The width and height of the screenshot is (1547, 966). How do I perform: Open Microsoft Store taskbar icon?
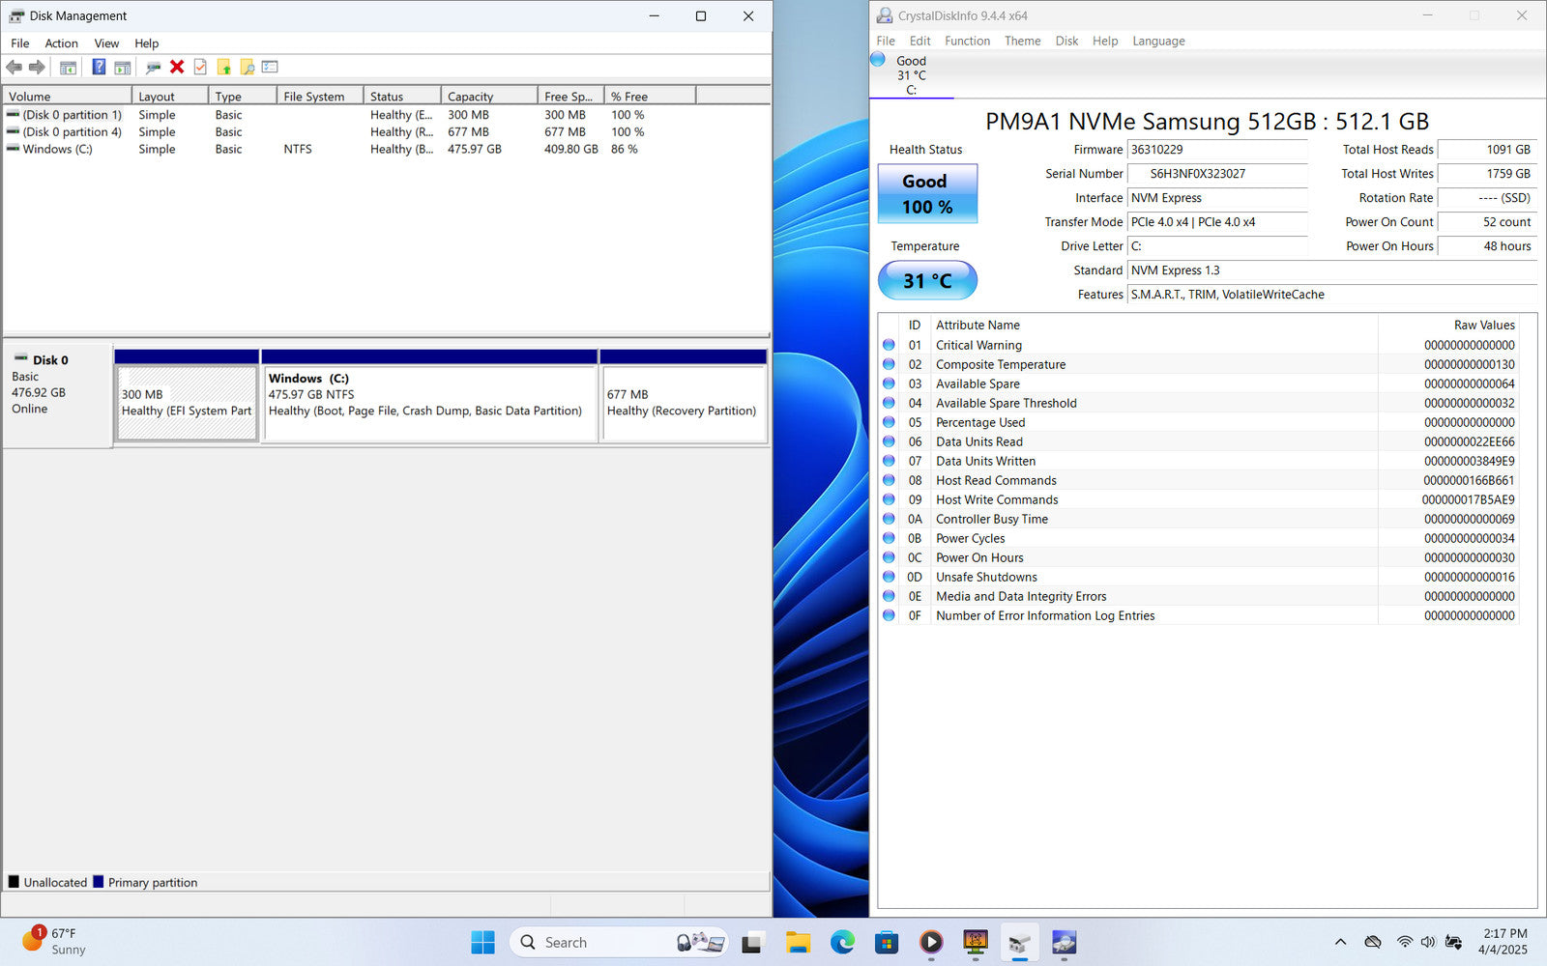click(887, 942)
